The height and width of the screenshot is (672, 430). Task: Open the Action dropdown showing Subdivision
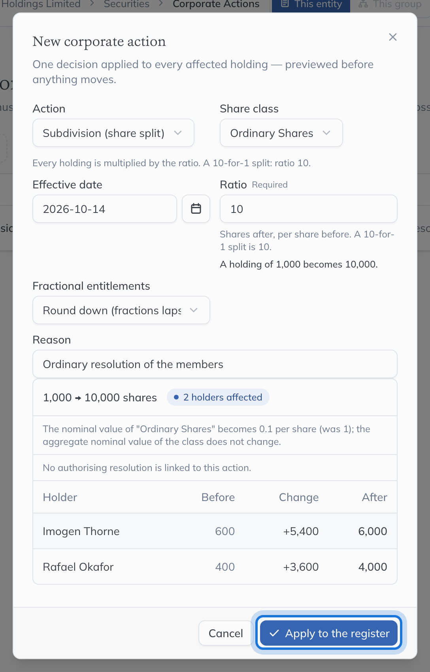pyautogui.click(x=113, y=133)
